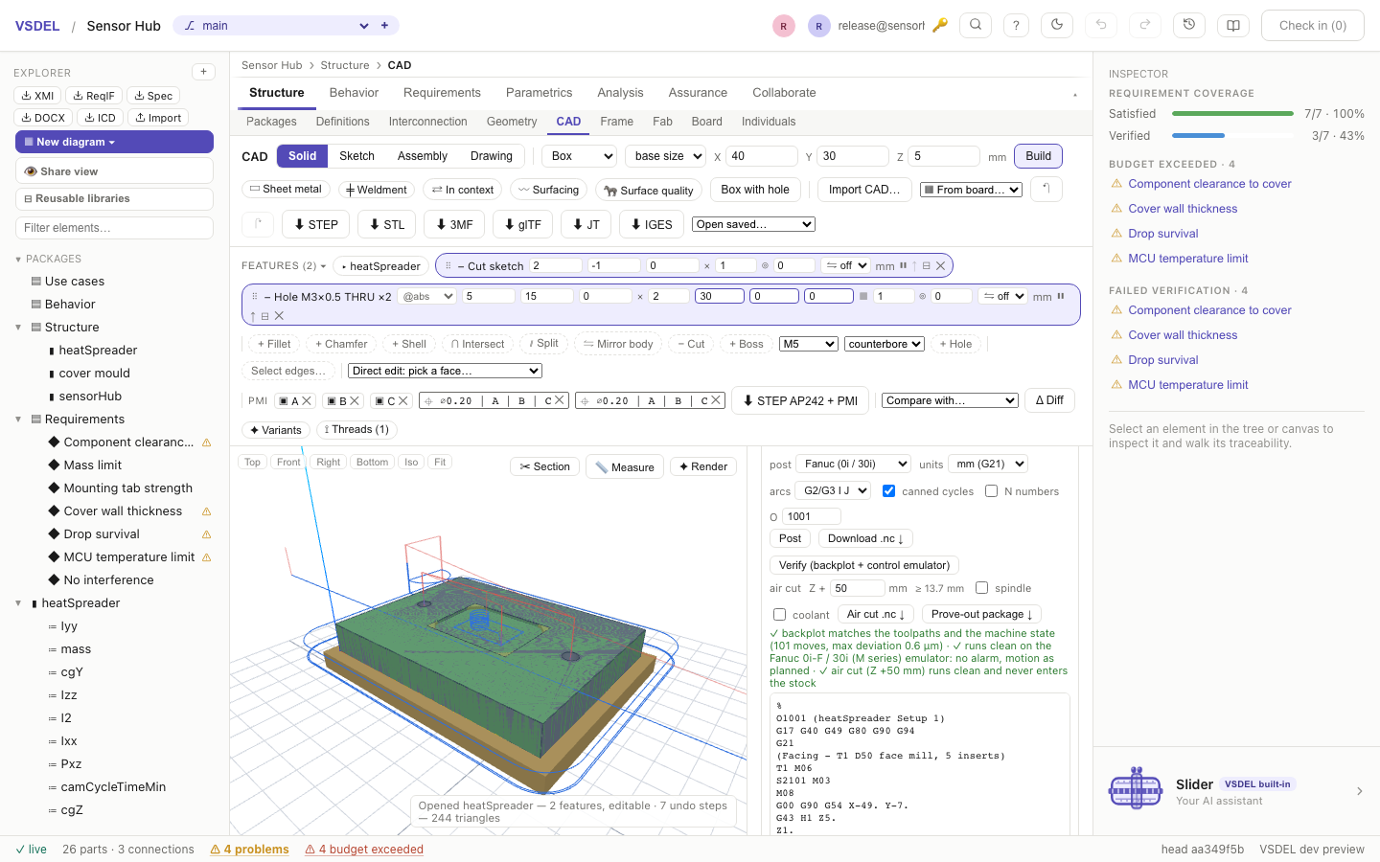This screenshot has height=862, width=1380.
Task: Switch to the Behavior tab
Action: point(354,93)
